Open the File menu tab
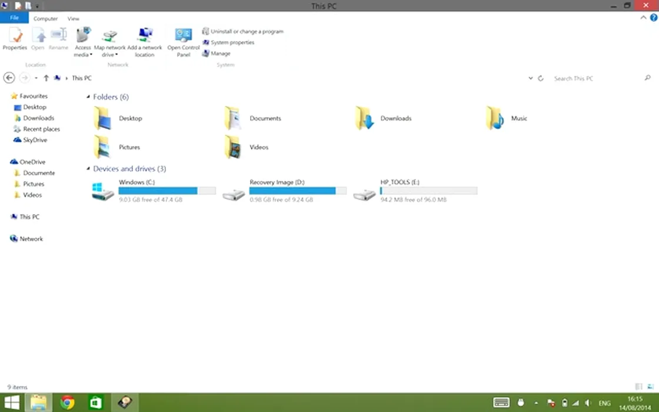 [x=14, y=18]
